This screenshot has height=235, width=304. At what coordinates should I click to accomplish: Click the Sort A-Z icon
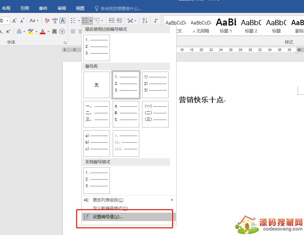click(145, 21)
